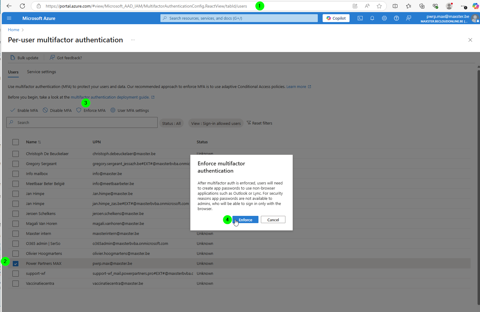Click page vertical scrollbar
This screenshot has width=480, height=312.
(478, 187)
